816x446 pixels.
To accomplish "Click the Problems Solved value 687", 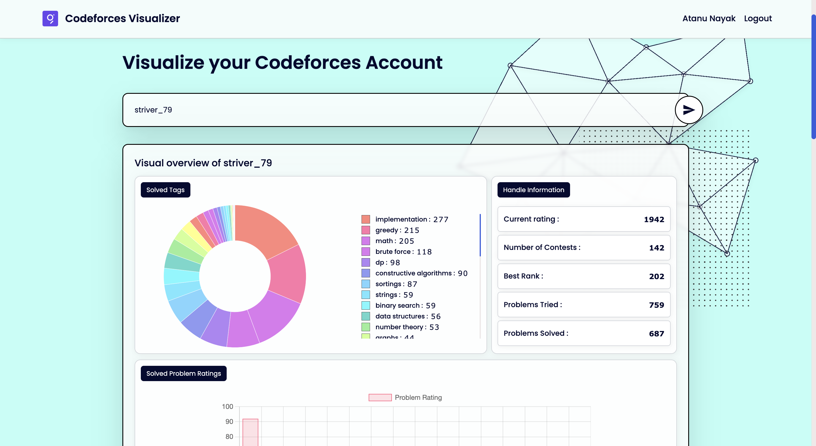I will [656, 333].
